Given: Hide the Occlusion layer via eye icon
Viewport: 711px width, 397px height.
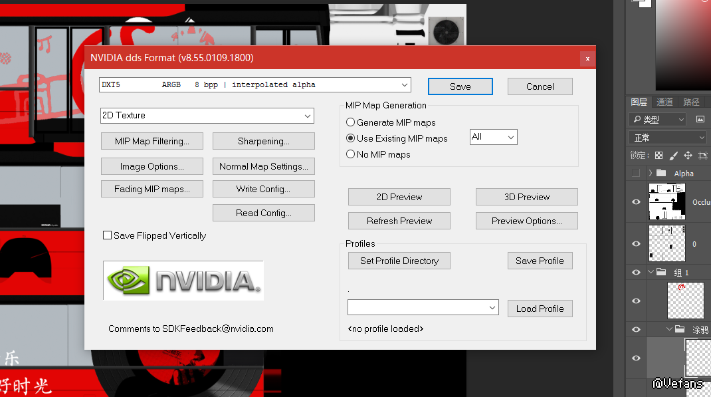Looking at the screenshot, I should (636, 202).
